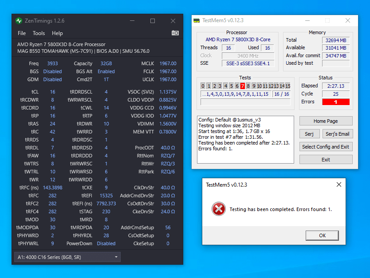Select test box 0 in Tests
Image resolution: width=370 pixels, height=278 pixels.
click(203, 86)
